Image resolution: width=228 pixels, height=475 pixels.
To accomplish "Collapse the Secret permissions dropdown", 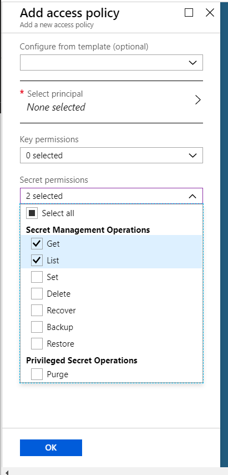I will point(112,196).
